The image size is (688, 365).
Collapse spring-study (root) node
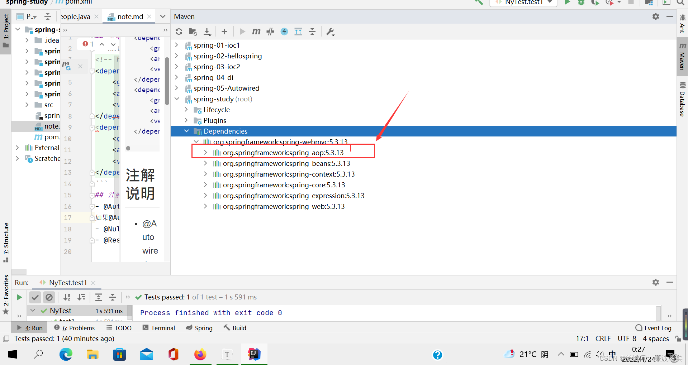click(177, 99)
